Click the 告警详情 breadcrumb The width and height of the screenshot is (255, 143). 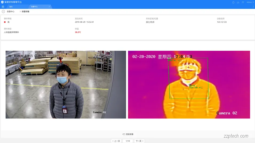pyautogui.click(x=25, y=11)
